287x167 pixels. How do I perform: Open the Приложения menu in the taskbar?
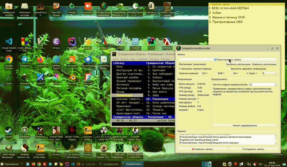coord(10,164)
